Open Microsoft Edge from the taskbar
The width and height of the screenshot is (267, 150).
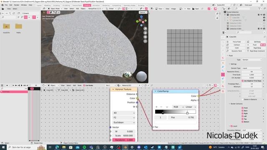pos(57,147)
